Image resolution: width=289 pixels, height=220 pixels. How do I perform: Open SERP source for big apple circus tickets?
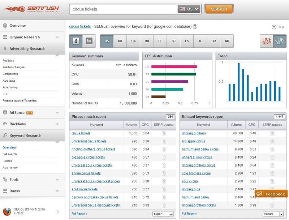point(164,158)
